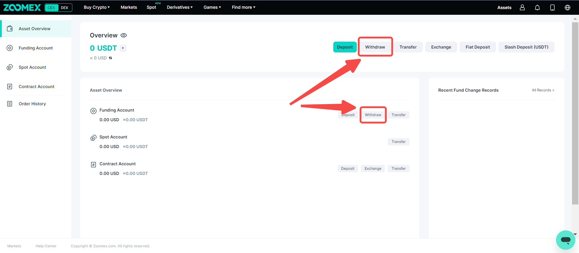Swap the USD conversion arrows icon
The image size is (579, 253).
tap(110, 58)
